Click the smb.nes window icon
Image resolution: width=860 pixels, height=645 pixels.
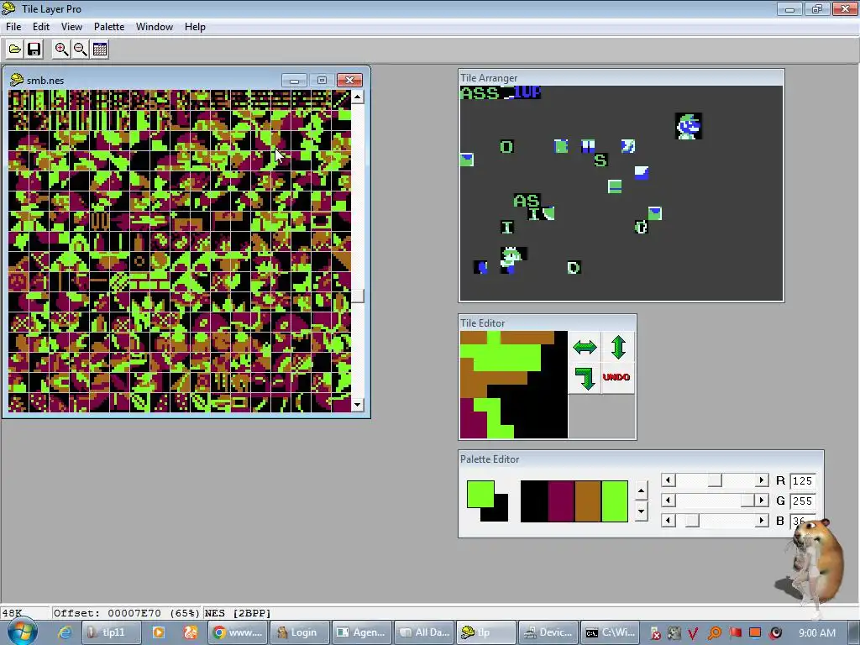point(17,80)
